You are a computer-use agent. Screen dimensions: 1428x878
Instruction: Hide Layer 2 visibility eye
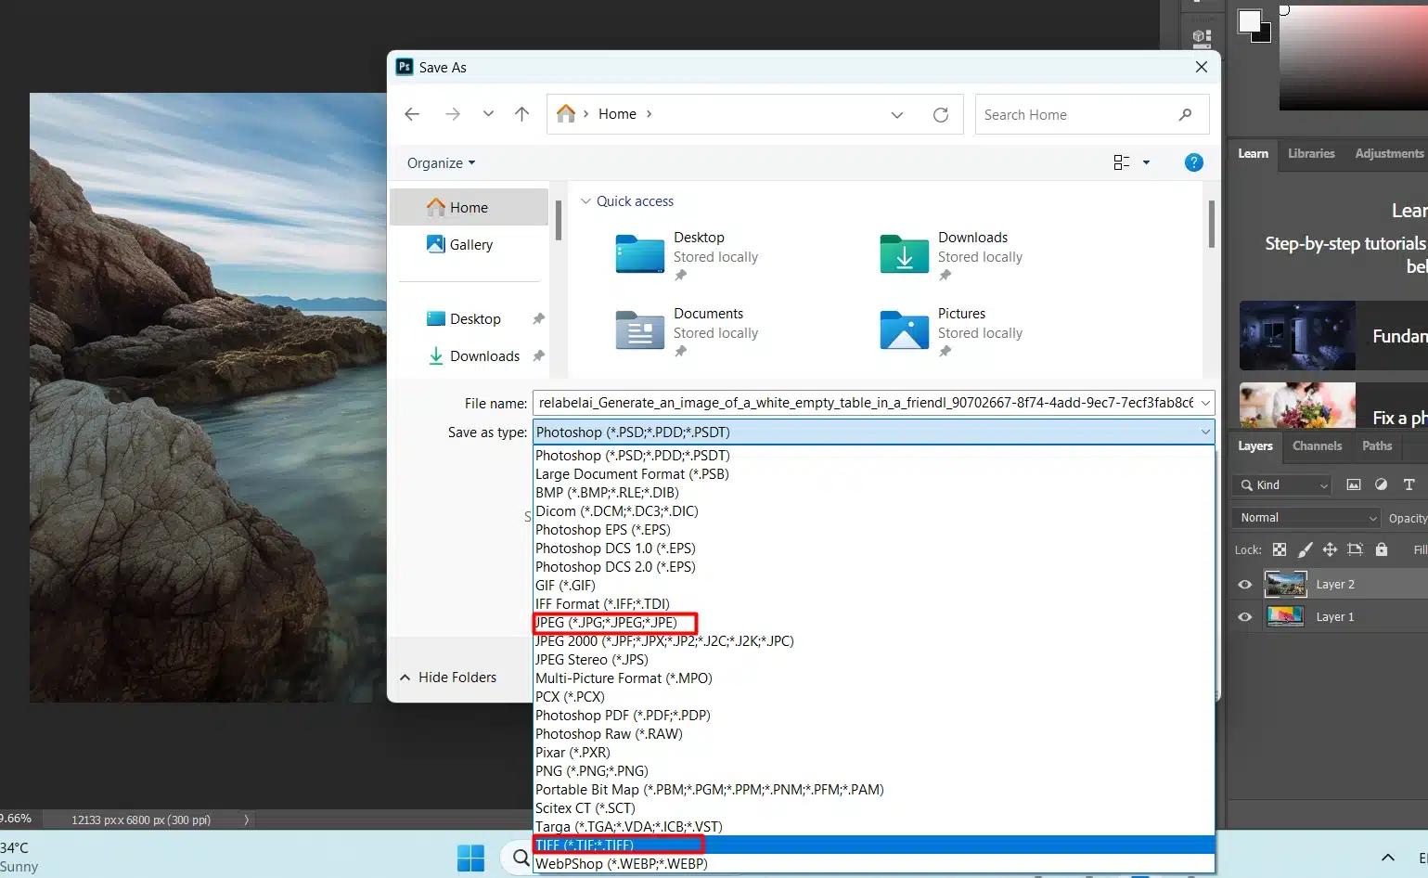[1245, 585]
